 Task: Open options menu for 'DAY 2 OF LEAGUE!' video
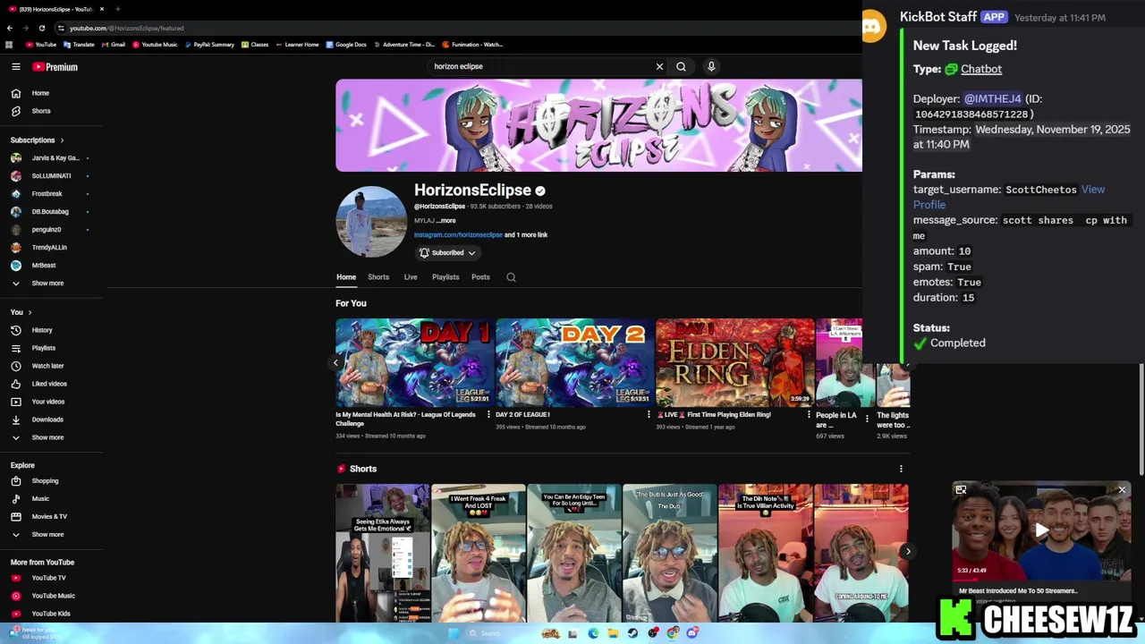tap(649, 415)
